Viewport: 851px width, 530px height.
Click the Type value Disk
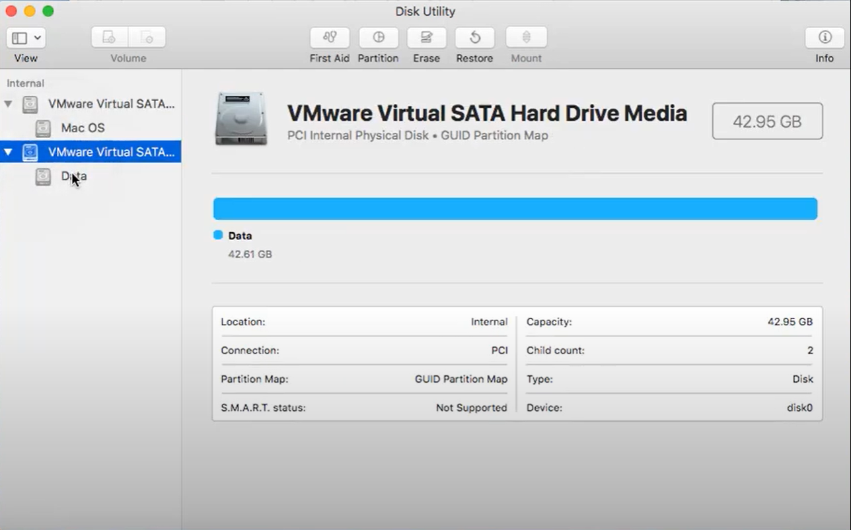tap(803, 379)
